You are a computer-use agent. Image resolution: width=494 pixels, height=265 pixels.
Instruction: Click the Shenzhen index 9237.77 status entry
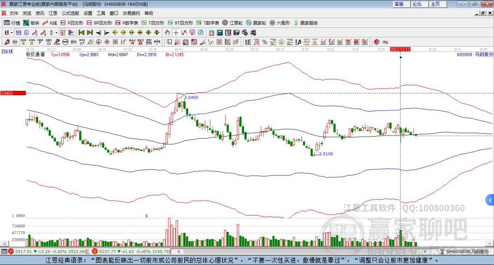point(131,252)
